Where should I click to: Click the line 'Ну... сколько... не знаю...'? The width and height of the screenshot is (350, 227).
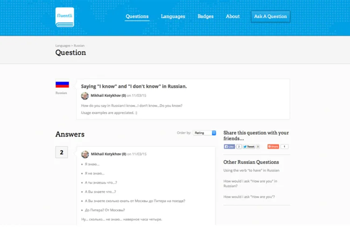pos(122,219)
